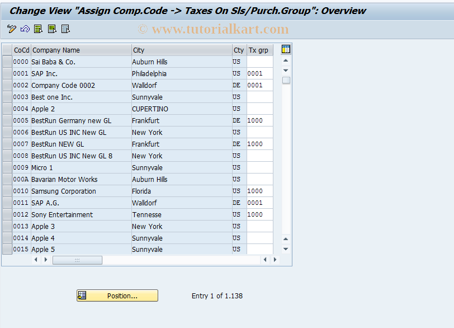Click Tx grp field for Company Code 0002
454x328 pixels.
(260, 85)
